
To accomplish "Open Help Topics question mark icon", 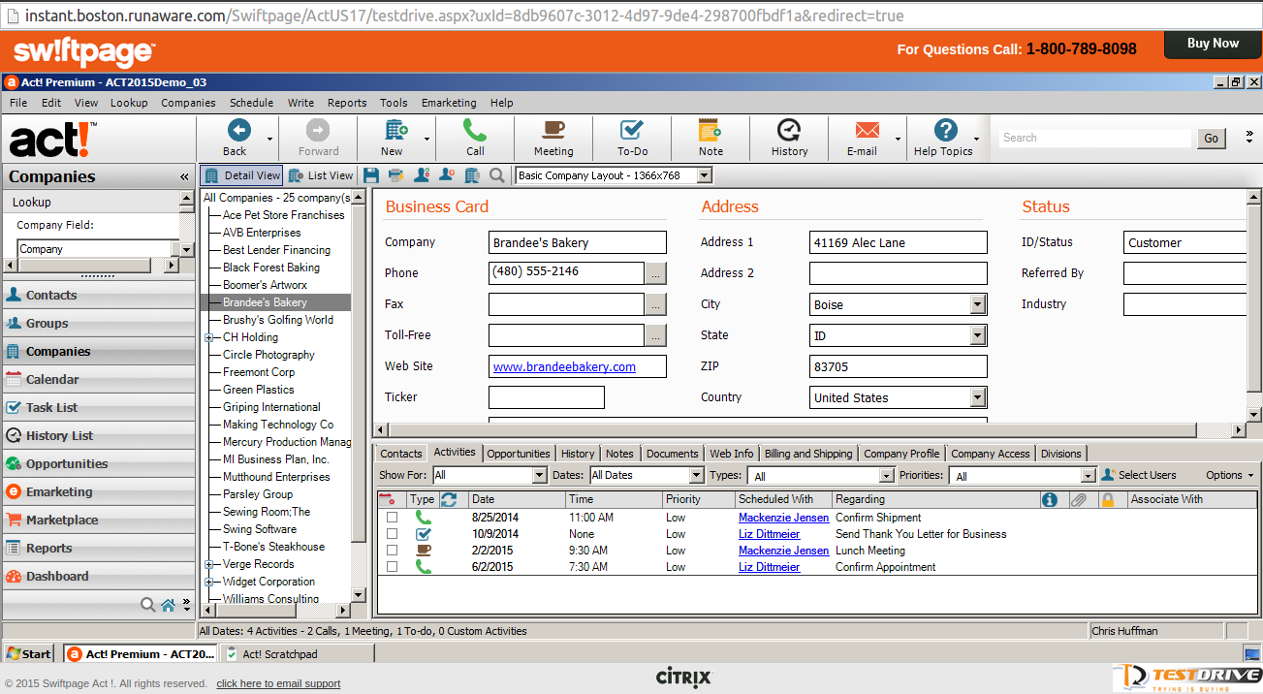I will [x=946, y=131].
